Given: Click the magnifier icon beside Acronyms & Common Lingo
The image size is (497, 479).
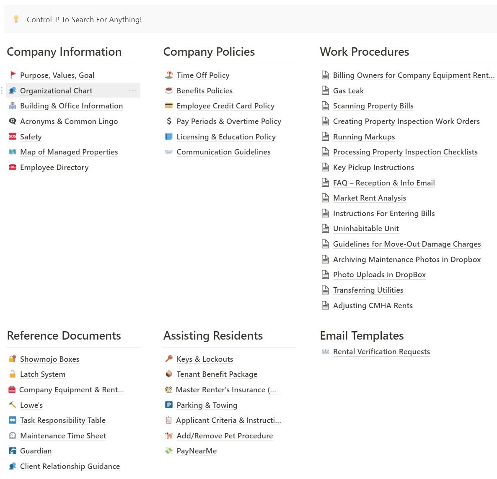Looking at the screenshot, I should pyautogui.click(x=13, y=121).
